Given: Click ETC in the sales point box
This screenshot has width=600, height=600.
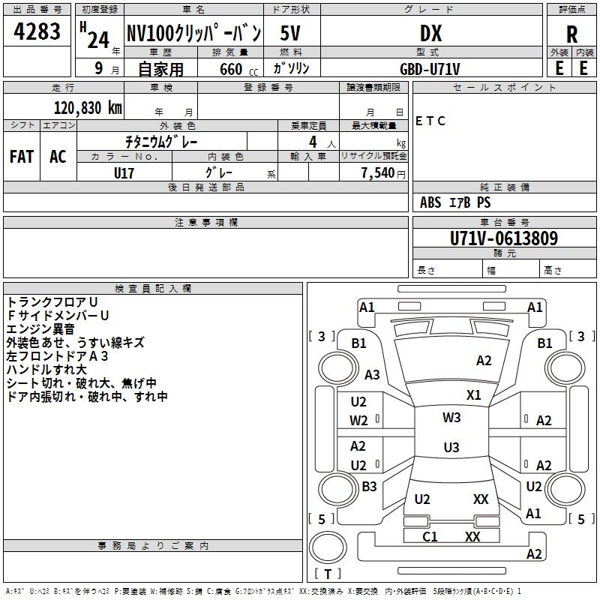Looking at the screenshot, I should click(430, 121).
